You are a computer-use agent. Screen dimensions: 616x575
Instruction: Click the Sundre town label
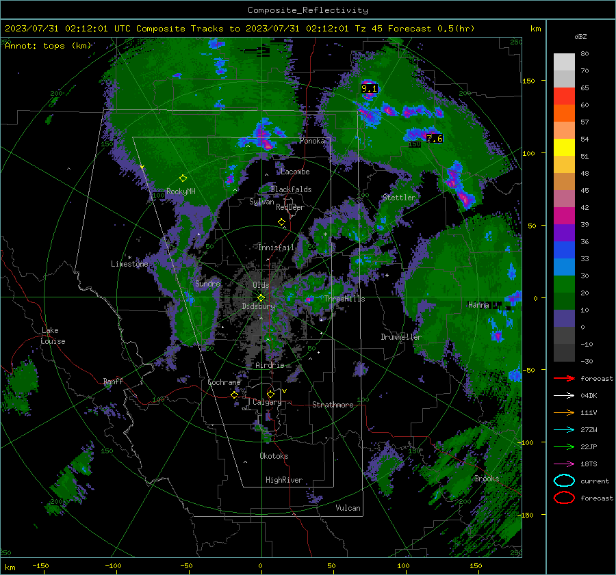[x=207, y=283]
